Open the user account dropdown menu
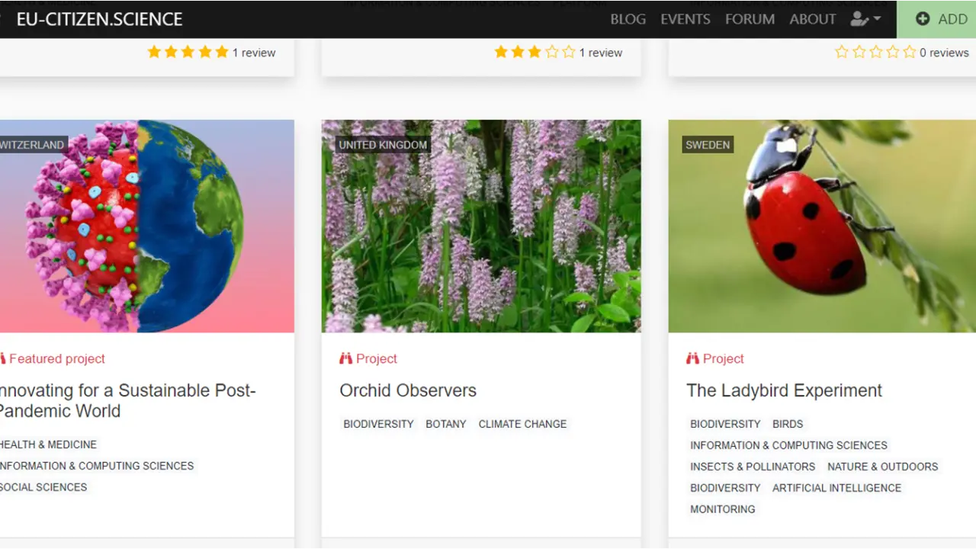 tap(865, 19)
